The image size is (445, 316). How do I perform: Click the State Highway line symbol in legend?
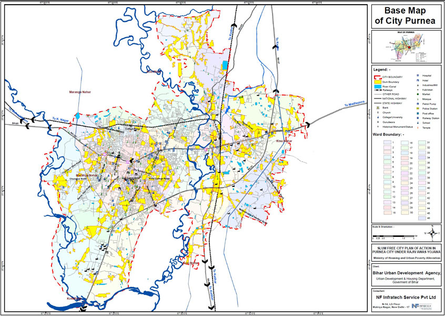point(378,103)
